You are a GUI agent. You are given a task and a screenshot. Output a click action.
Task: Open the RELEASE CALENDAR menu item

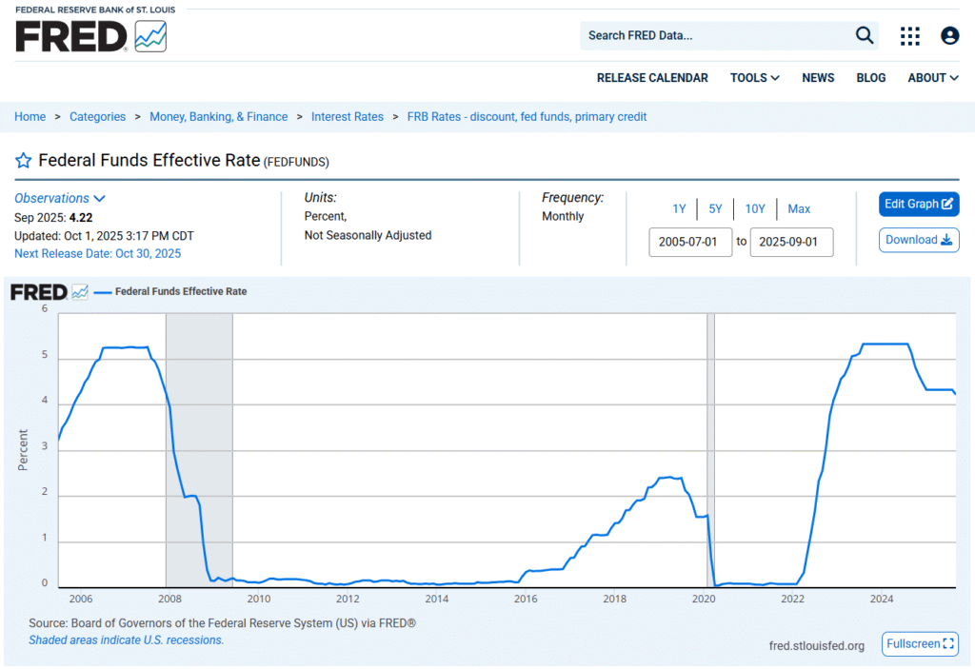click(652, 77)
